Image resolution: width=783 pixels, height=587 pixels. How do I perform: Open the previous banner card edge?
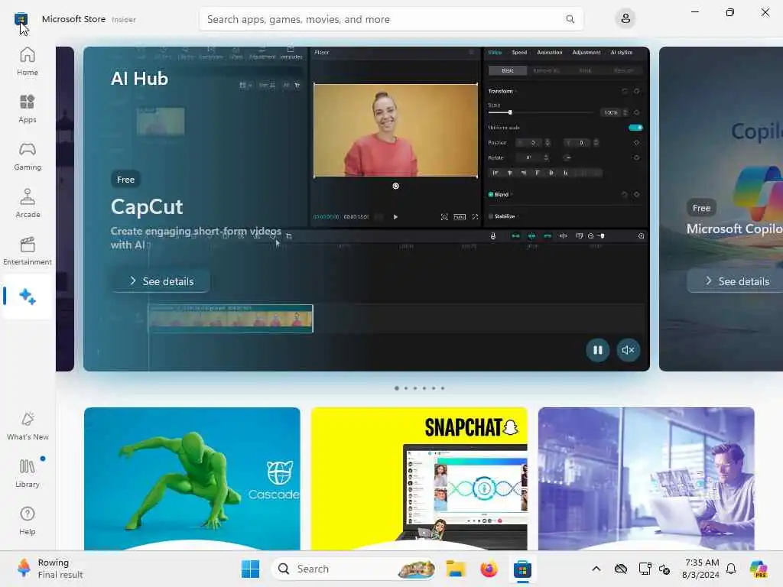tap(65, 209)
